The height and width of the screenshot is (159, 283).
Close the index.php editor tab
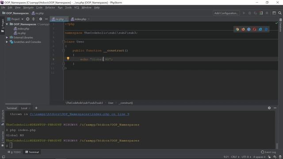(x=89, y=19)
